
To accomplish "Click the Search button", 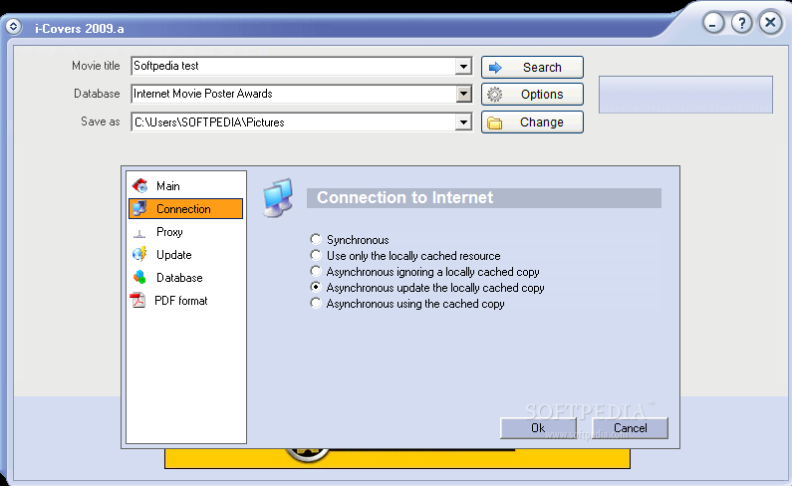I will pyautogui.click(x=532, y=67).
